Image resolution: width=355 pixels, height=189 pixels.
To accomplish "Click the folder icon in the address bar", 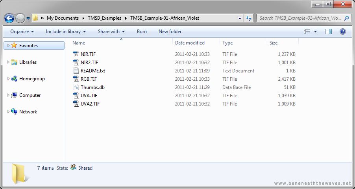I will 35,18.
